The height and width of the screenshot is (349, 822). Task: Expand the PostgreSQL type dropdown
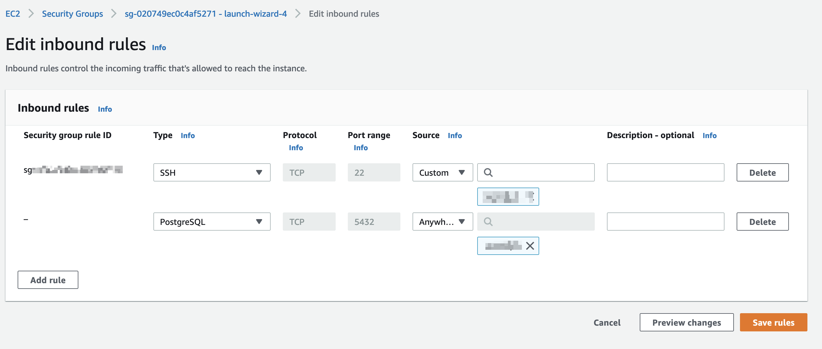click(x=211, y=222)
